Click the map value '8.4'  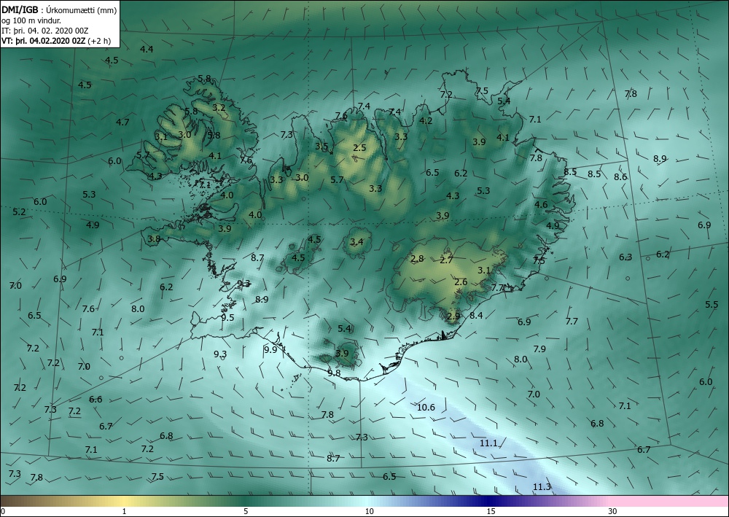click(476, 315)
